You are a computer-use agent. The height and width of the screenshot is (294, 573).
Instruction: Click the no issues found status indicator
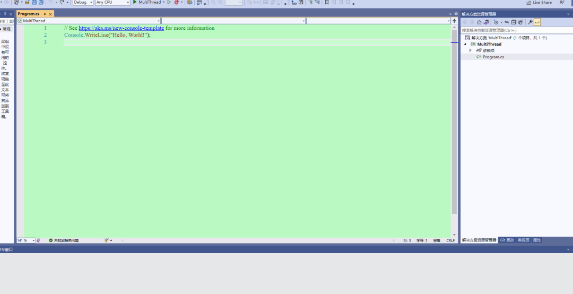[64, 240]
